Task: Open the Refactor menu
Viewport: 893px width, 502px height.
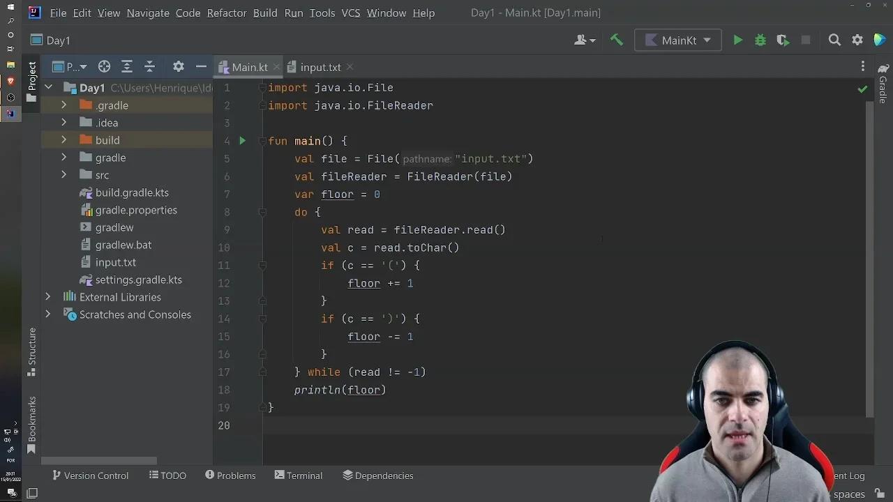Action: point(226,13)
